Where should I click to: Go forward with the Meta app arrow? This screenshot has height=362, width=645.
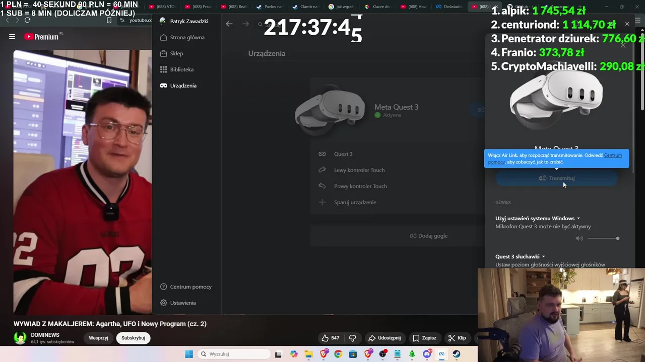[x=245, y=24]
